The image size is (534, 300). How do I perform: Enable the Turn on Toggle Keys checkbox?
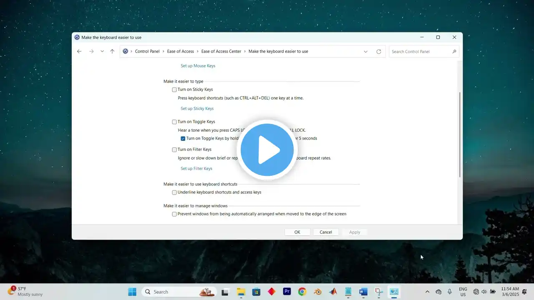click(x=174, y=122)
